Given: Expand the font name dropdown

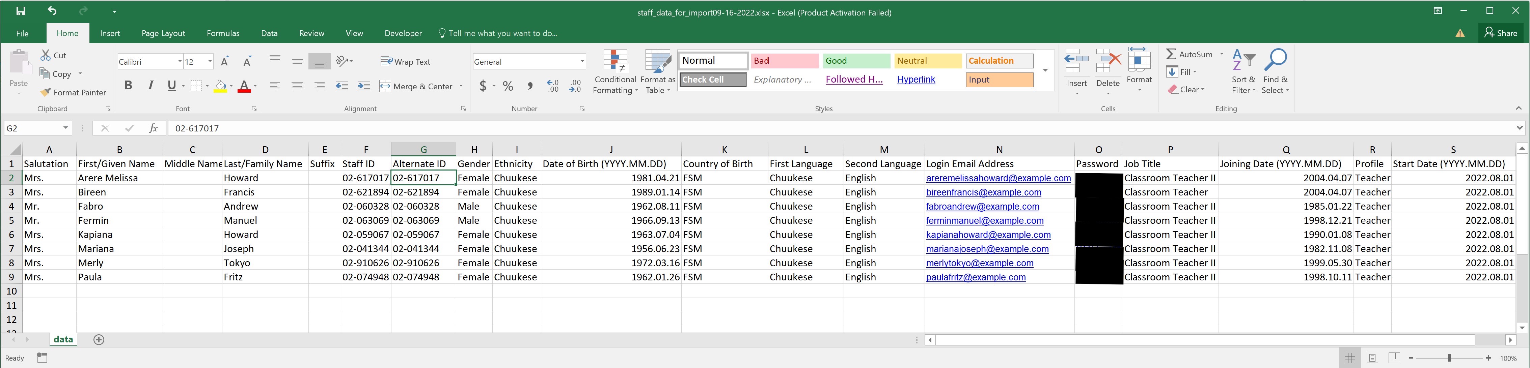Looking at the screenshot, I should tap(180, 62).
